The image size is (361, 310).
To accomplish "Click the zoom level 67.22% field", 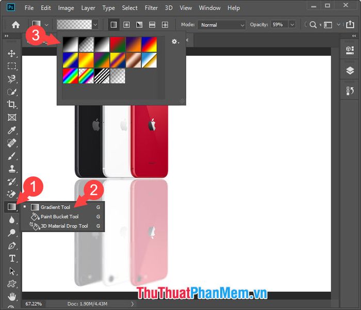I will pyautogui.click(x=34, y=304).
